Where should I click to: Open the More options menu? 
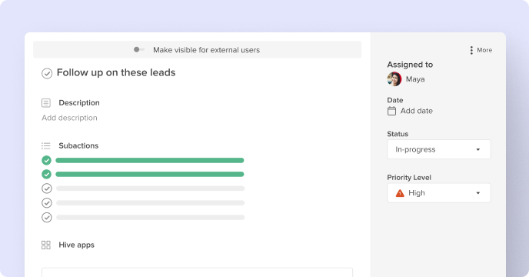[x=481, y=50]
